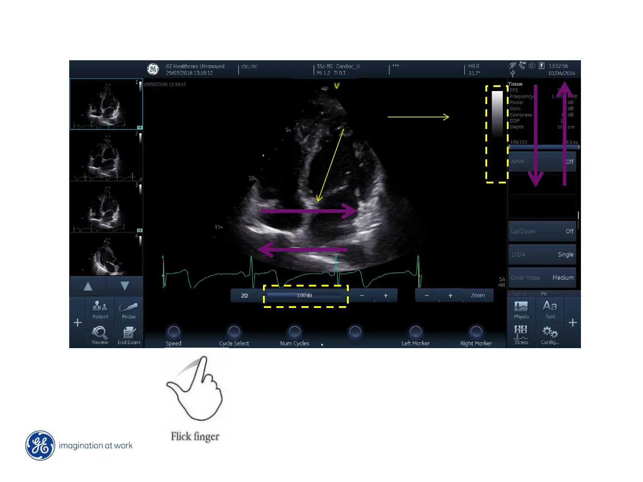Click the USB connection status icon
643x482 pixels.
(x=513, y=74)
